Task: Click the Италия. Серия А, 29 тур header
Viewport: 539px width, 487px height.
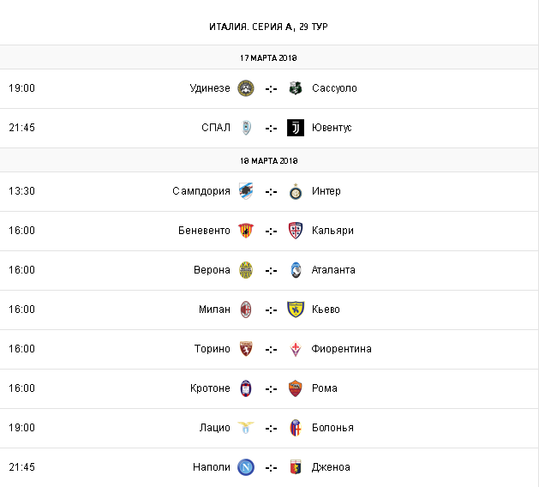Action: pyautogui.click(x=268, y=27)
